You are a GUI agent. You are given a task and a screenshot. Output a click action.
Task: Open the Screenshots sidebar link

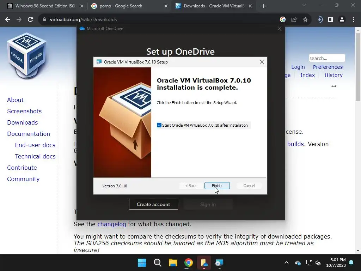[24, 111]
